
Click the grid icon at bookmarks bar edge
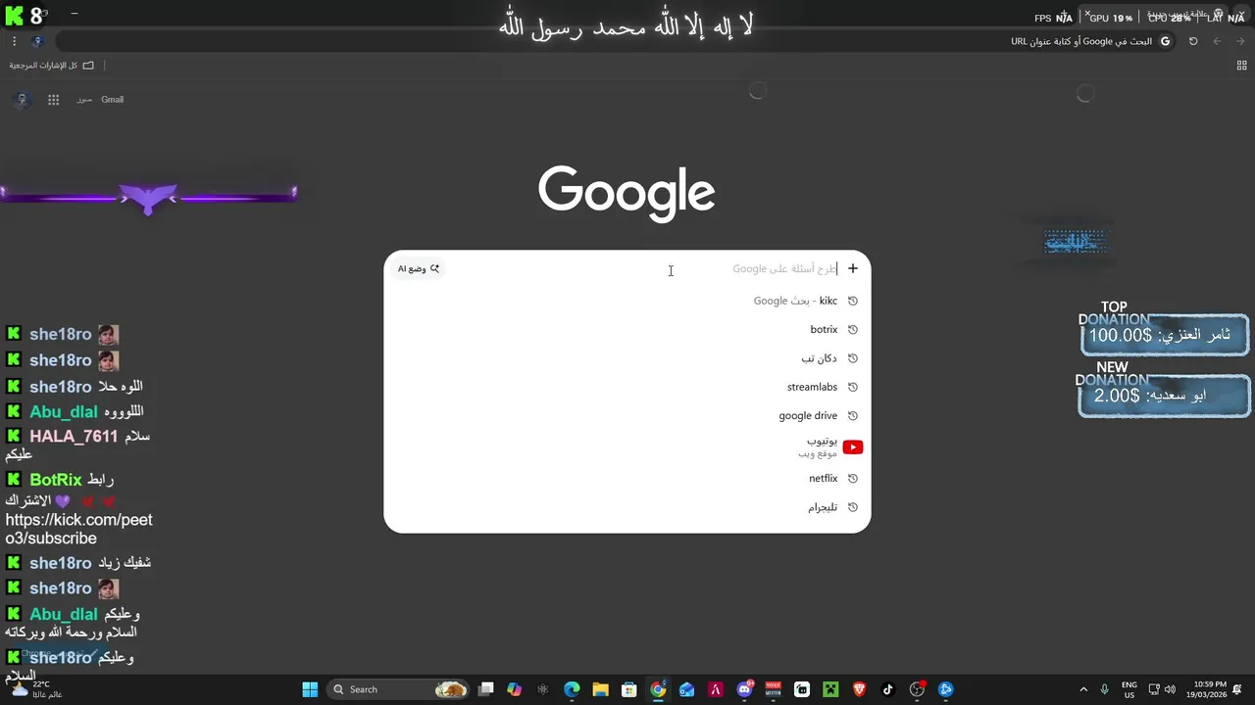(1241, 66)
